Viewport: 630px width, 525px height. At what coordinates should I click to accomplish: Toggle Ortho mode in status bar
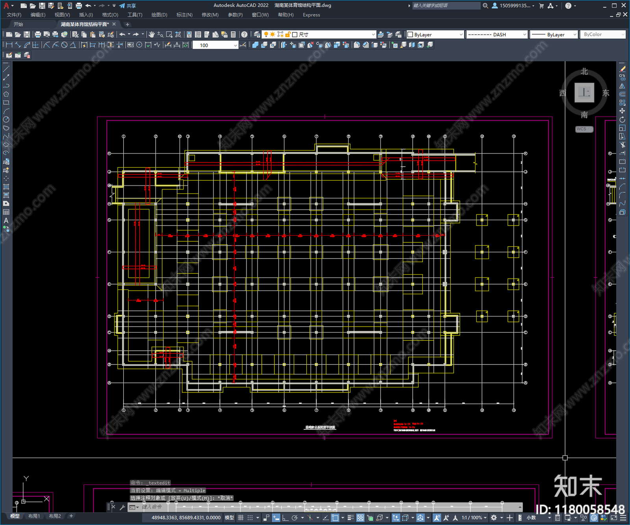tap(285, 518)
